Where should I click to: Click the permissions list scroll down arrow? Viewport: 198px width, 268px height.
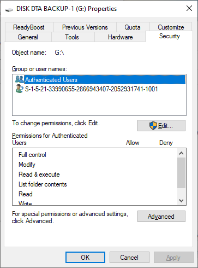point(181,201)
